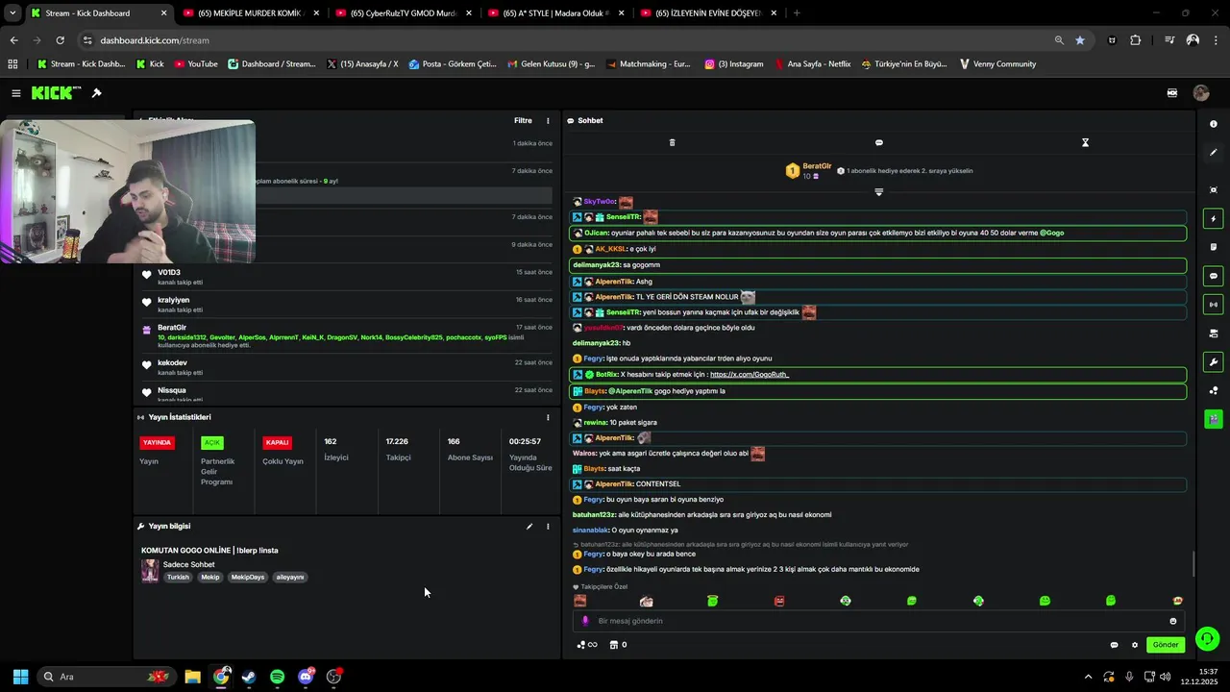Click the Mekip tag

210,578
